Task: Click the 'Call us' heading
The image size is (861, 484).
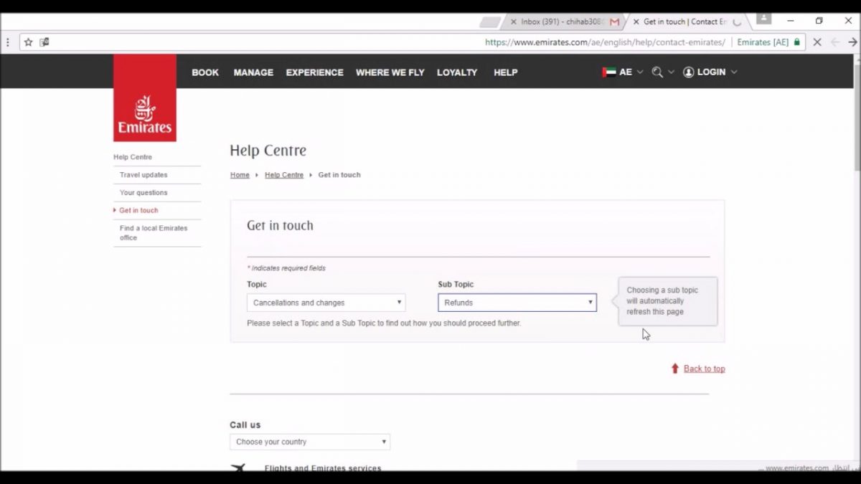Action: click(245, 424)
